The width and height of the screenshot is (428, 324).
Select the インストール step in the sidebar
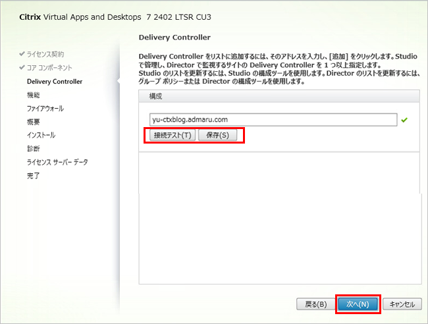coord(41,135)
